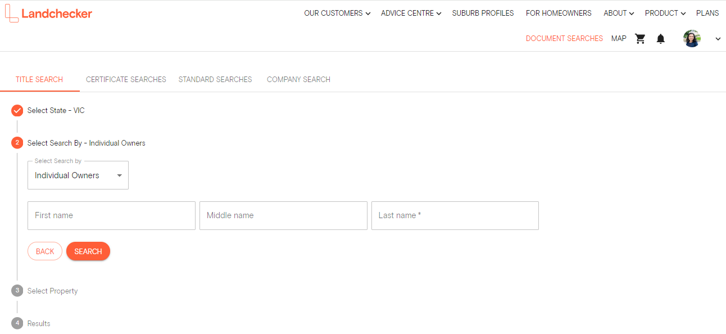The height and width of the screenshot is (334, 726).
Task: Open Document Searches
Action: coord(564,39)
